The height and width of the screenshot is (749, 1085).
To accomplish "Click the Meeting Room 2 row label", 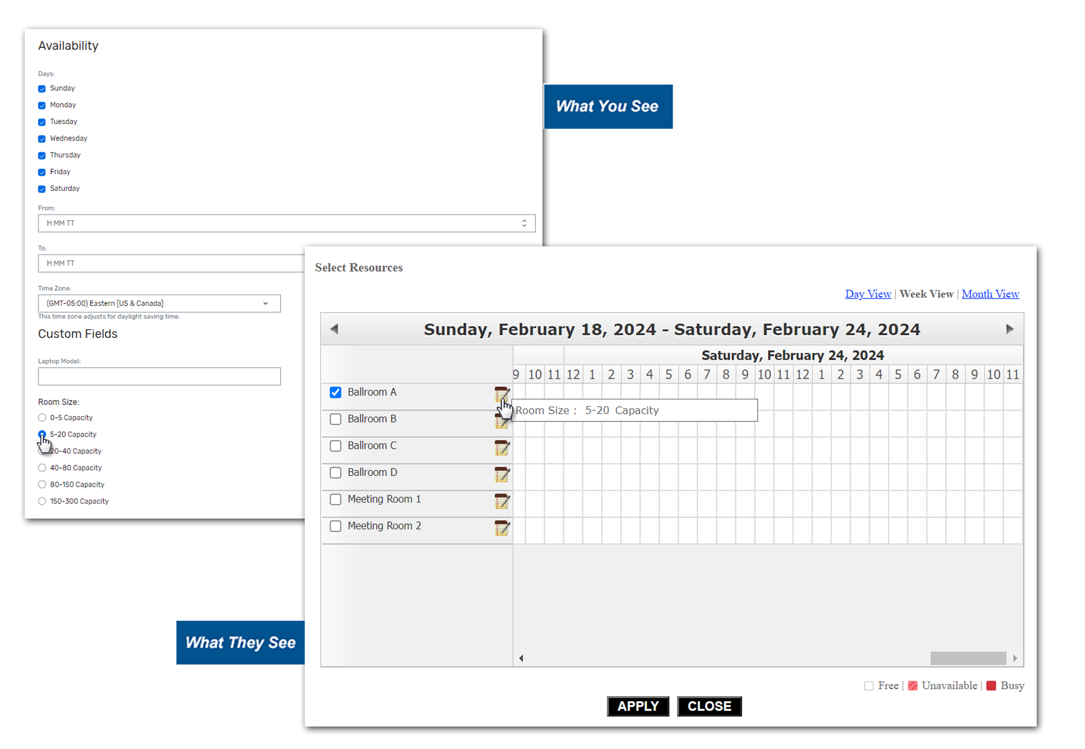I will (x=384, y=526).
